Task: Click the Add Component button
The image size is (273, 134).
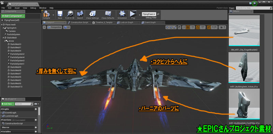Action: 13,16
